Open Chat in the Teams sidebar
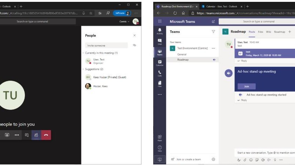This screenshot has height=166, width=295. pyautogui.click(x=160, y=42)
